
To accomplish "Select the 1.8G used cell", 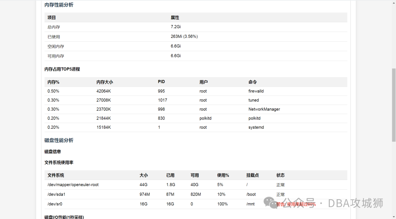I will [x=171, y=185].
